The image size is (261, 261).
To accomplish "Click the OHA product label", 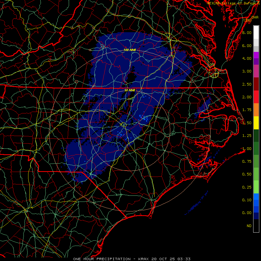I will click(x=255, y=17).
